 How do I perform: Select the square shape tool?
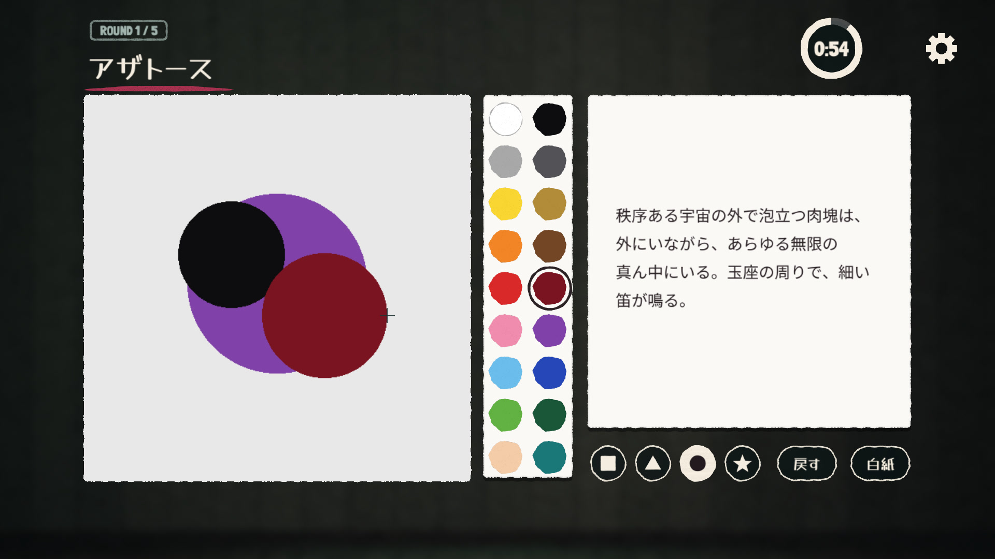(x=608, y=463)
